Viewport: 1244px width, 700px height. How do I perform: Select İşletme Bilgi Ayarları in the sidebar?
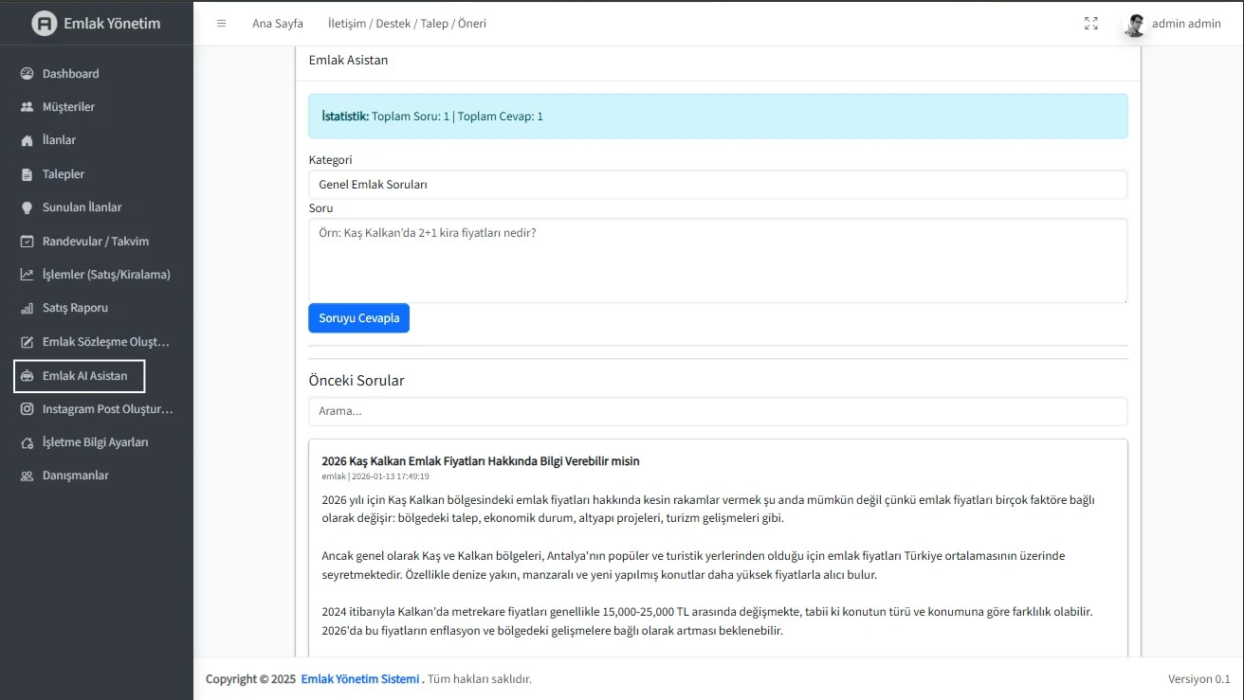[x=95, y=442]
